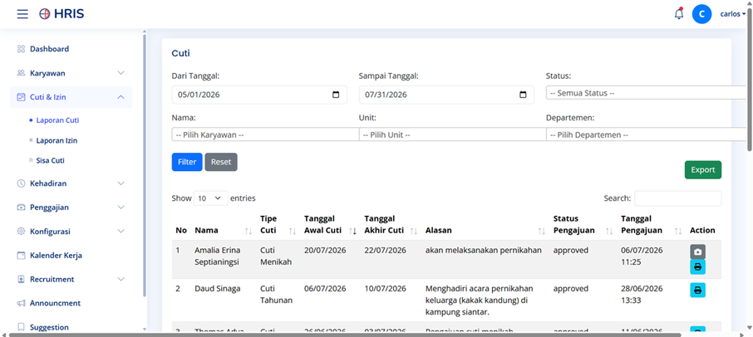Click the Announcment megaphone icon
Screen dimensions: 753x337
[21, 303]
